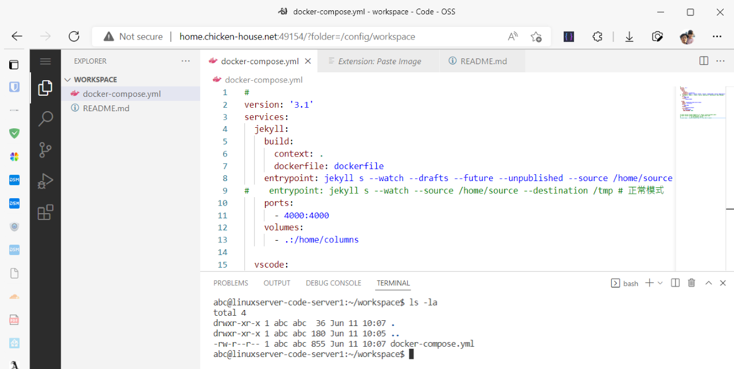Open the Extensions view
The width and height of the screenshot is (734, 369).
(x=45, y=213)
